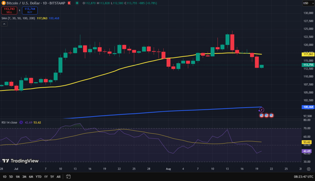Click the Jul label on time axis
This screenshot has height=181, width=315.
tap(16, 169)
